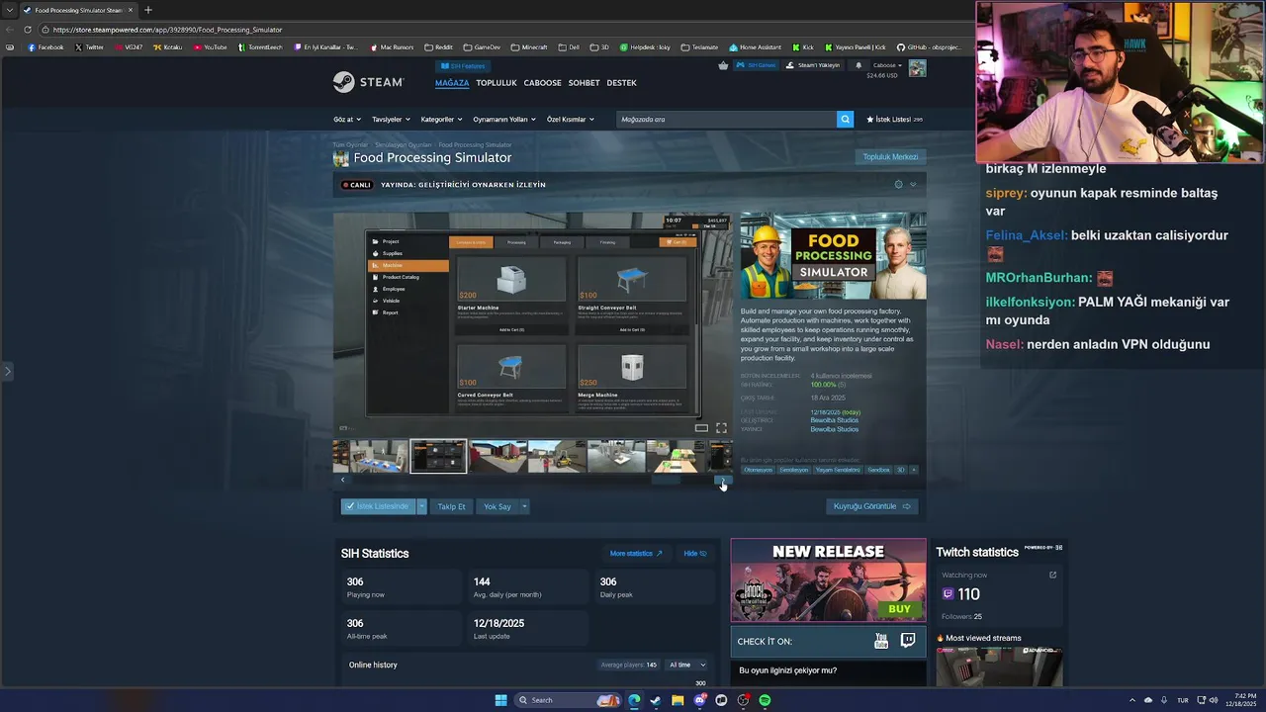This screenshot has height=712, width=1266.
Task: Open the CABOOSE profile tab
Action: tap(542, 83)
